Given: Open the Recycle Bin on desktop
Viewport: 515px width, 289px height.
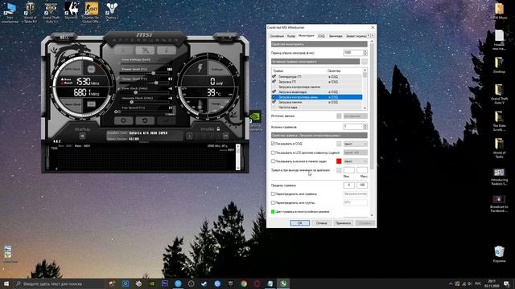Looking at the screenshot, I should [499, 254].
